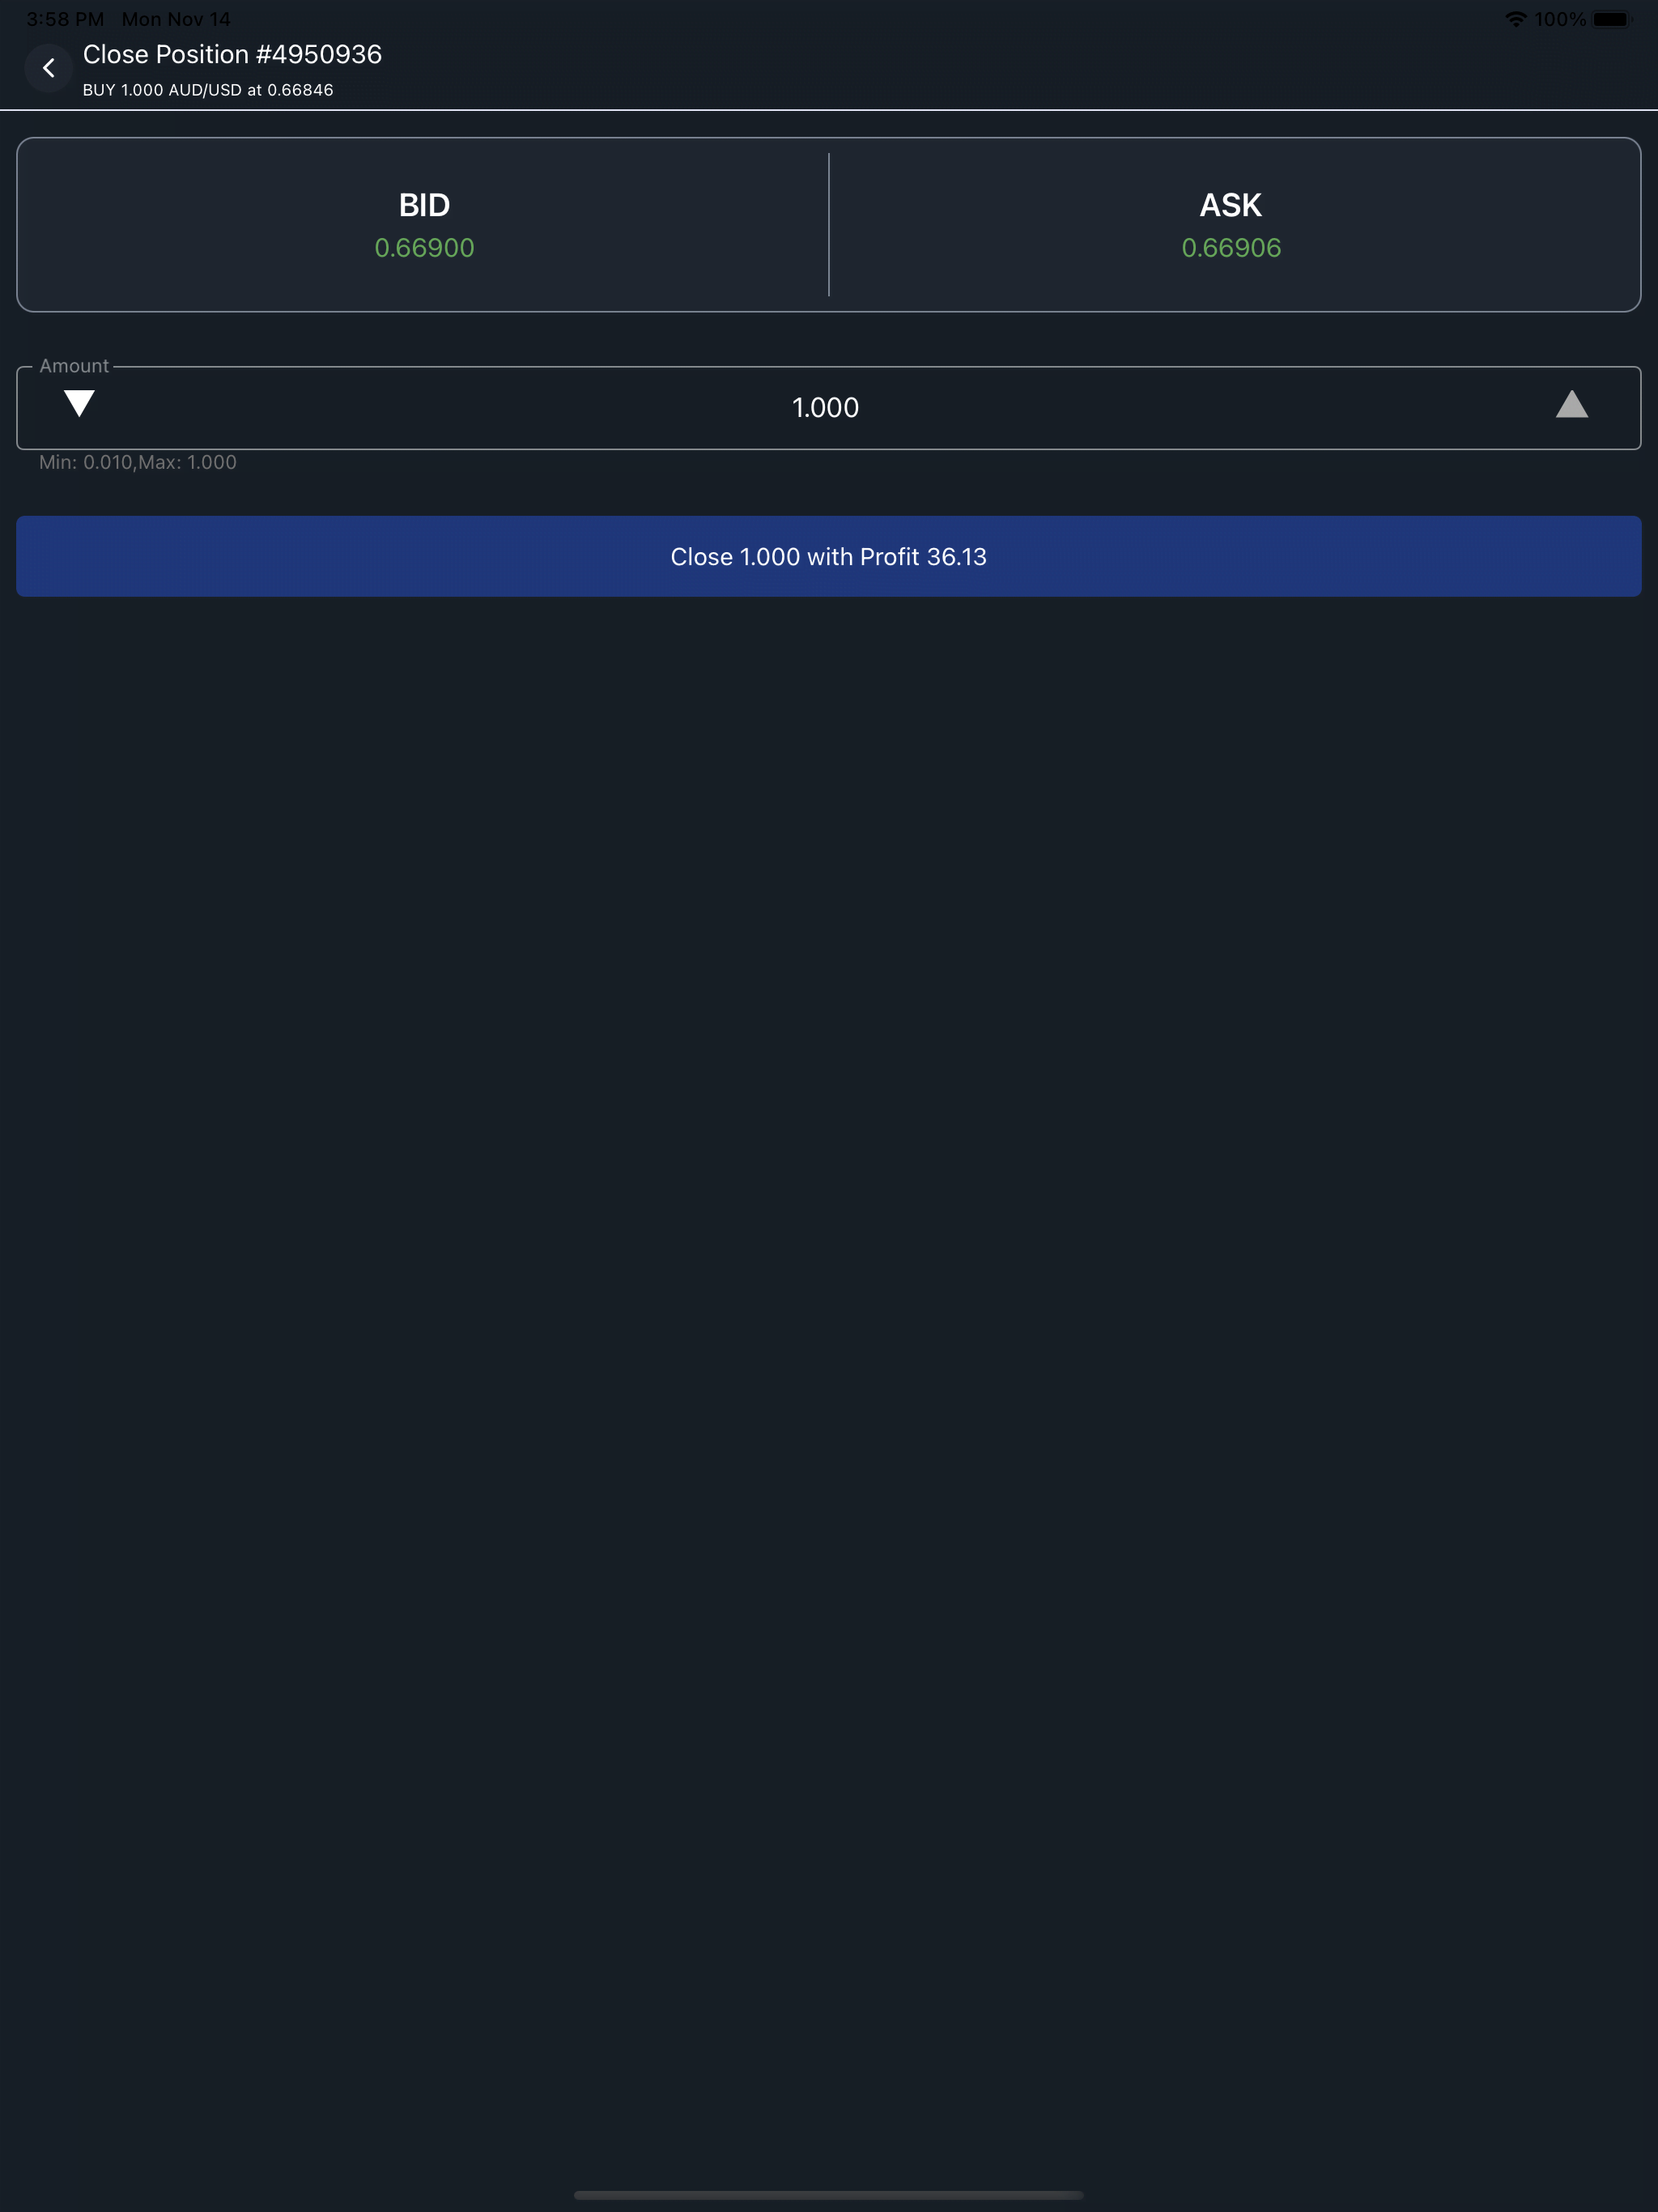This screenshot has height=2212, width=1658.
Task: Tap the 3:58 PM status clock
Action: (x=65, y=19)
